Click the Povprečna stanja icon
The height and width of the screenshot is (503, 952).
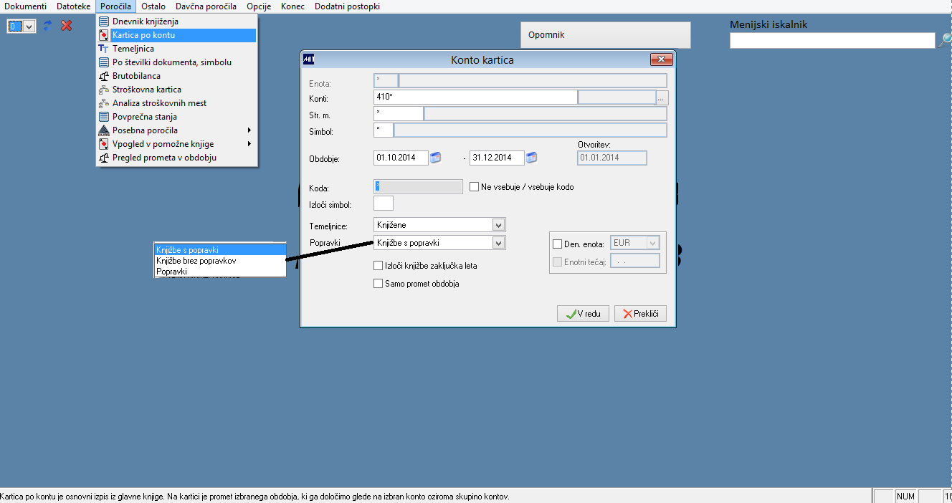coord(104,117)
